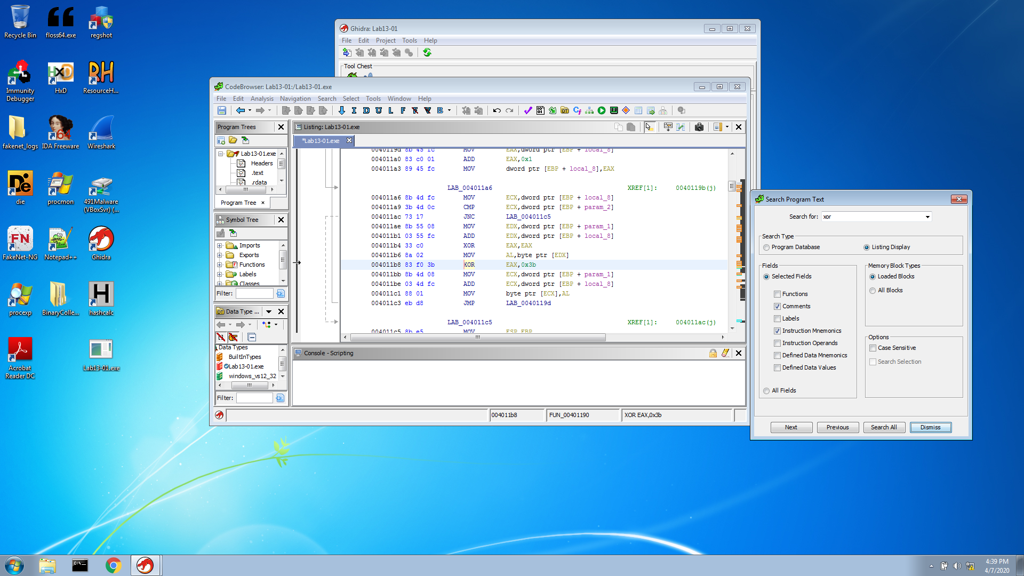Image resolution: width=1024 pixels, height=576 pixels.
Task: Go back to previous location arrow
Action: [x=241, y=110]
